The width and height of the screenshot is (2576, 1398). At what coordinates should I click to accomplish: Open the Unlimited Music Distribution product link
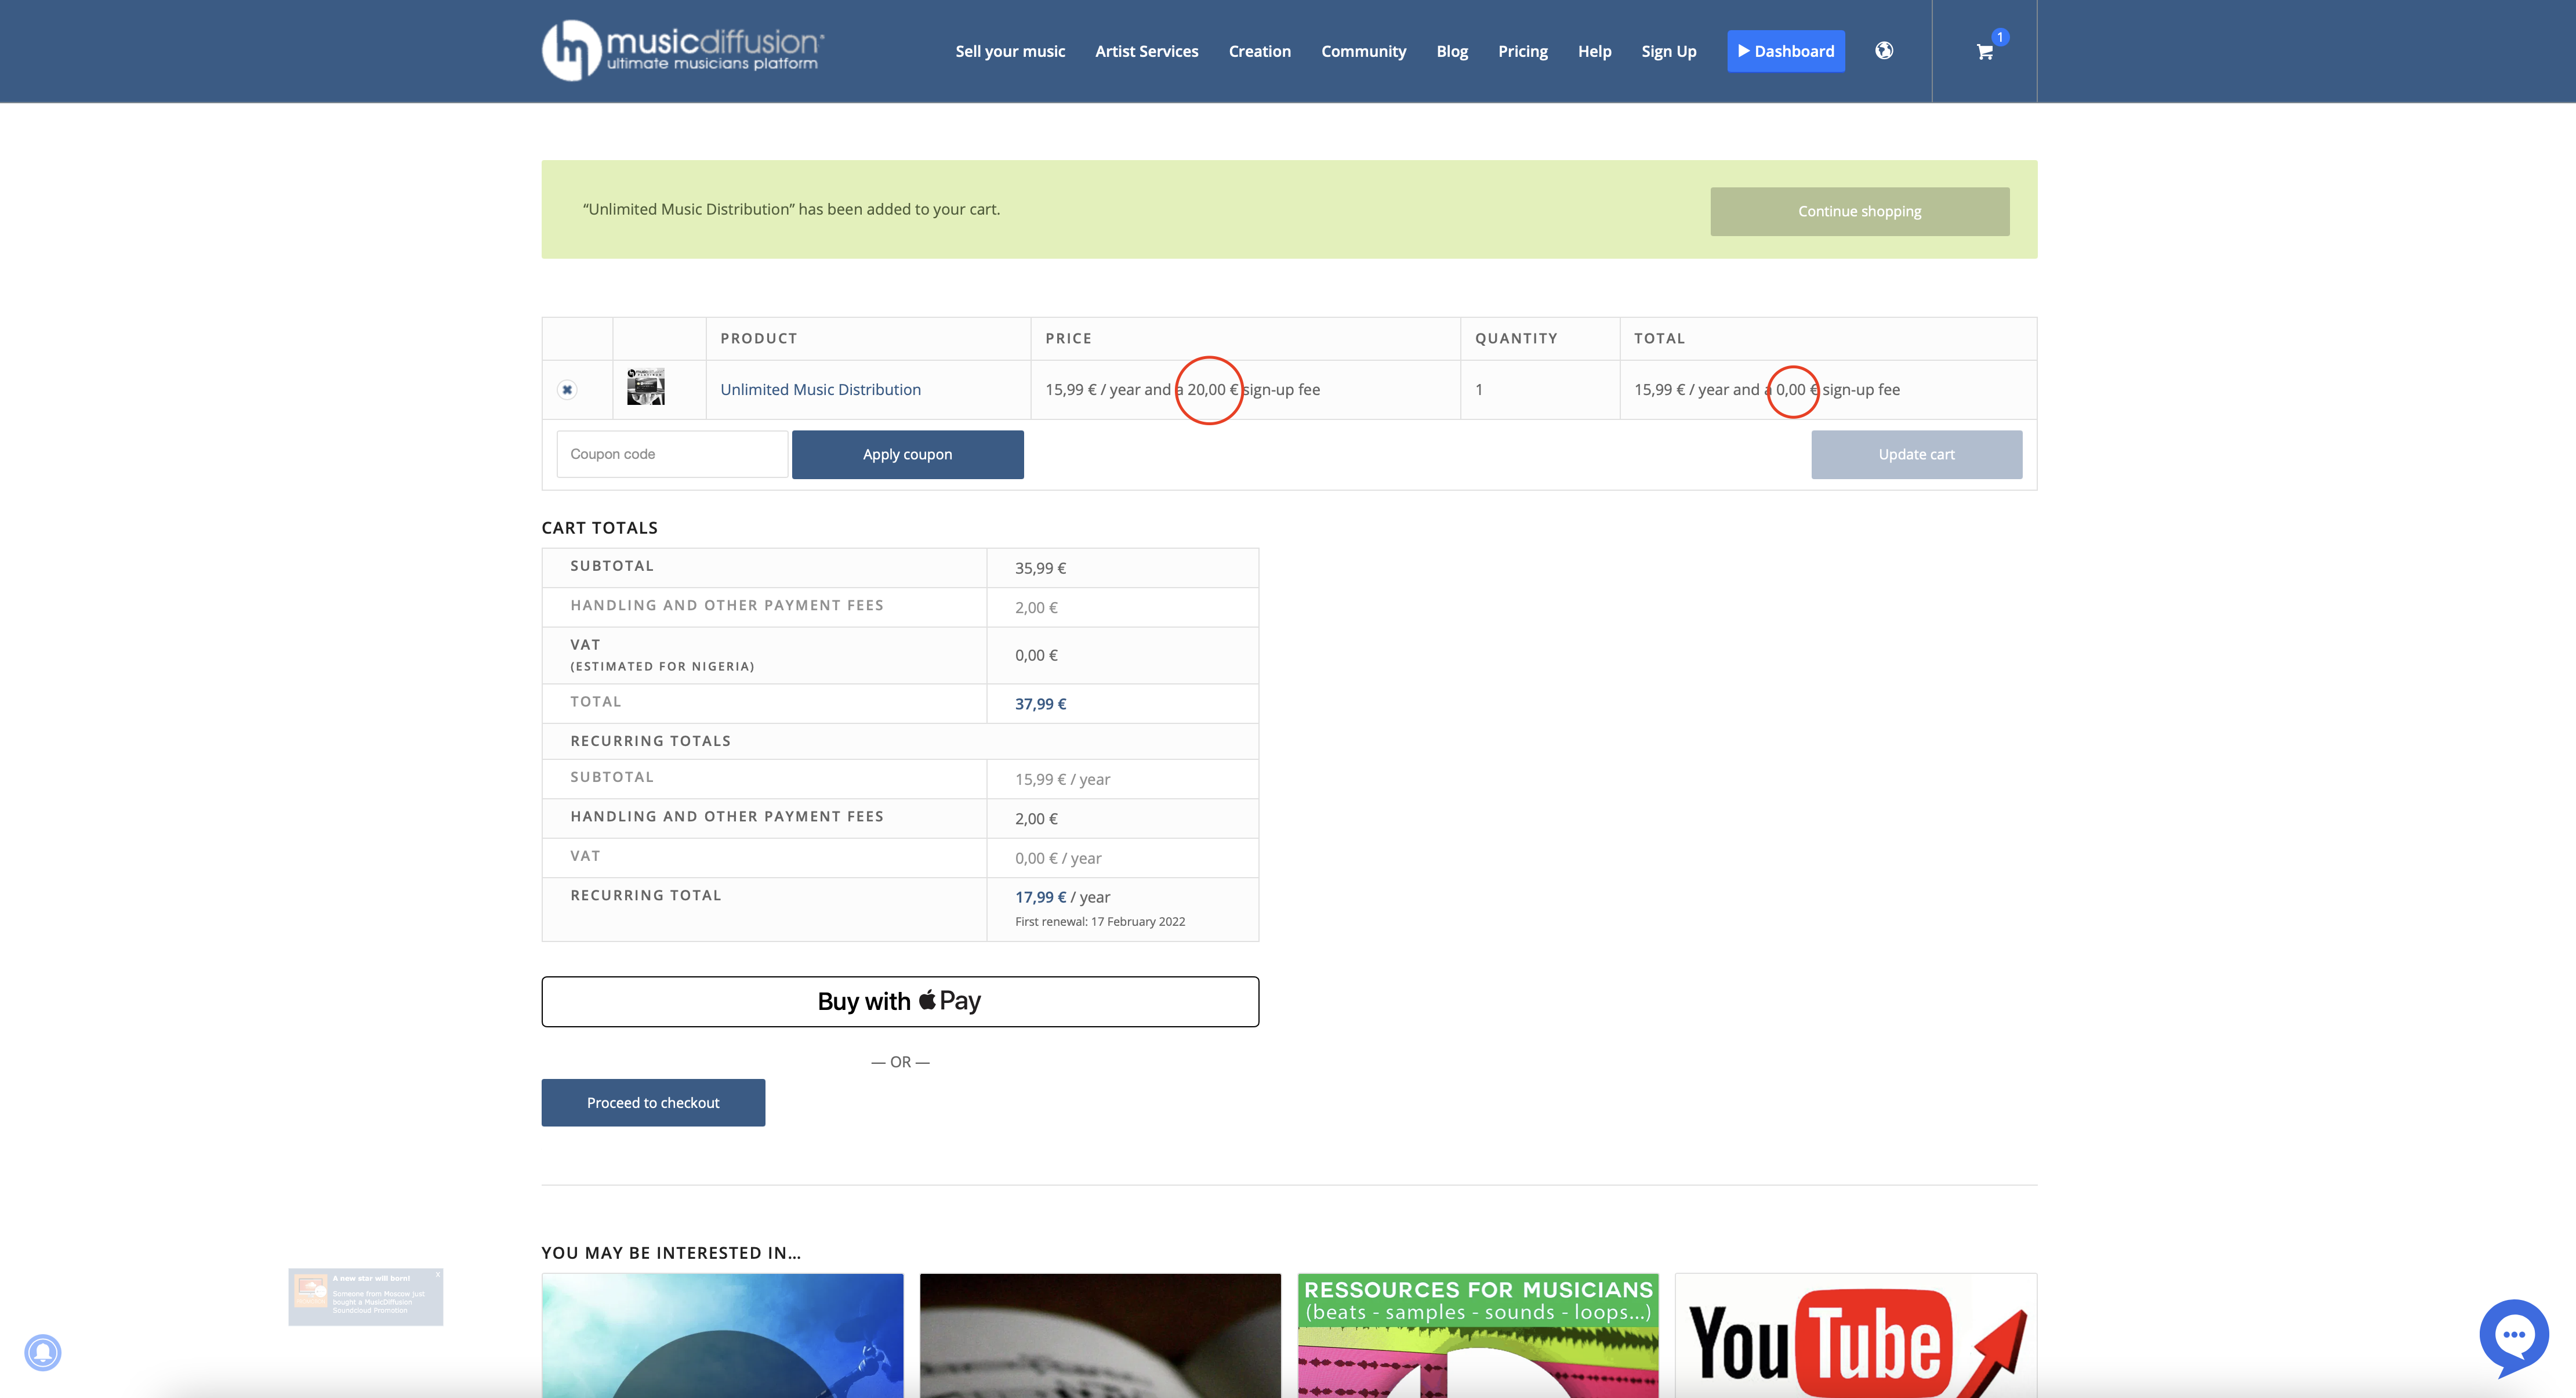(x=820, y=390)
